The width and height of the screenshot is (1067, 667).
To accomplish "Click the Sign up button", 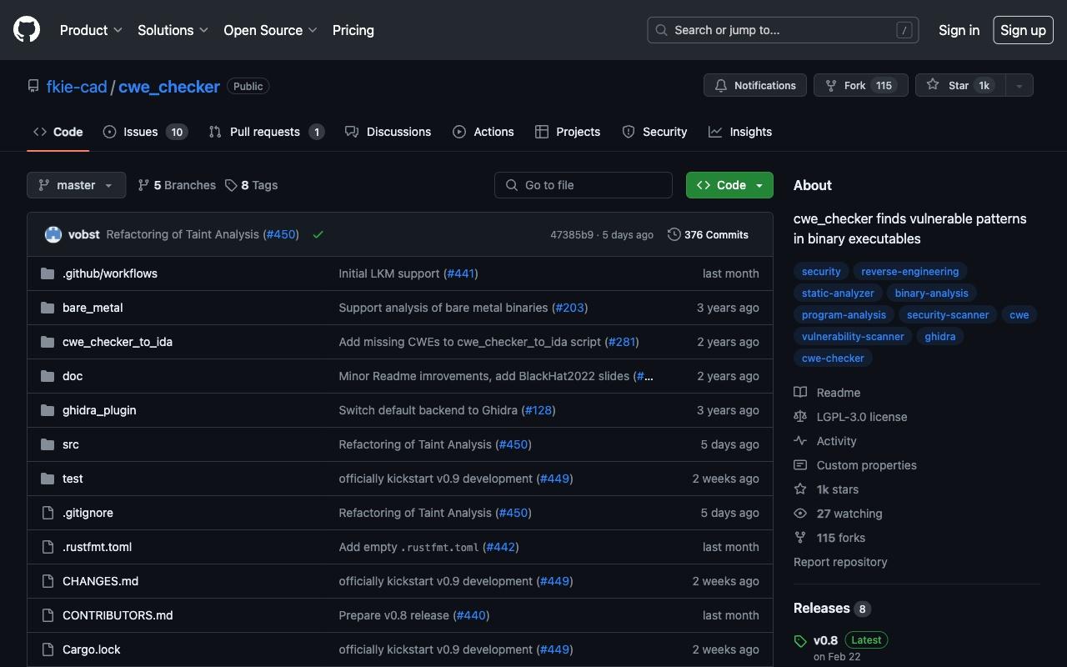I will 1023,30.
